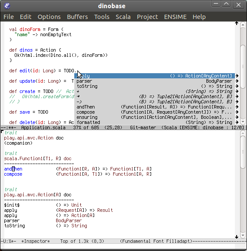Open the Help menu

[199, 17]
